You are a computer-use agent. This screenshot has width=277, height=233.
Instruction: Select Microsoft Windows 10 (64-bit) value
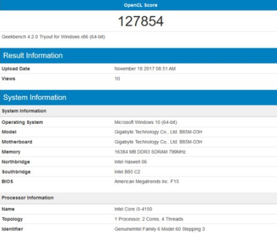coord(146,122)
